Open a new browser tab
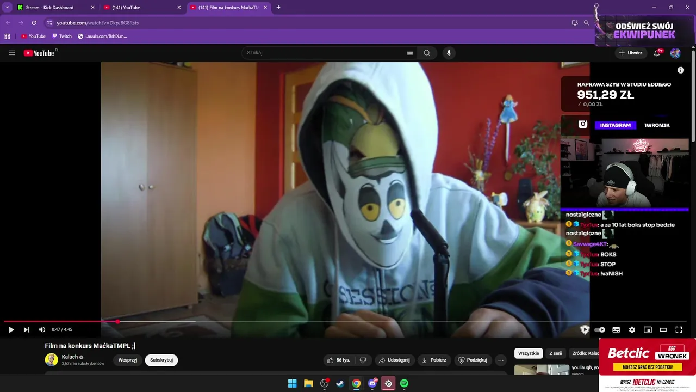This screenshot has width=696, height=392. [278, 8]
